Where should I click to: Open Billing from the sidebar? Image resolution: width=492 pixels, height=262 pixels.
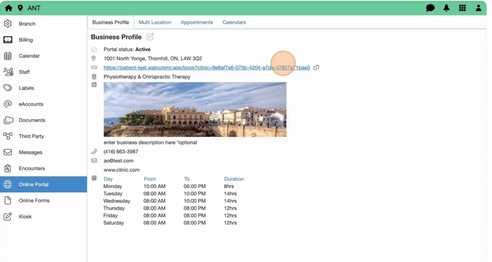coord(26,40)
